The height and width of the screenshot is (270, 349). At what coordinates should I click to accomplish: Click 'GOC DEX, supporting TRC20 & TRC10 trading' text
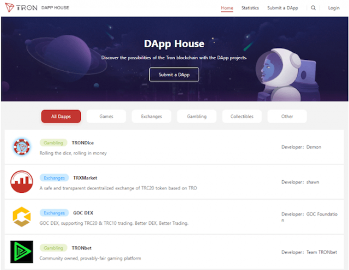[x=114, y=223]
